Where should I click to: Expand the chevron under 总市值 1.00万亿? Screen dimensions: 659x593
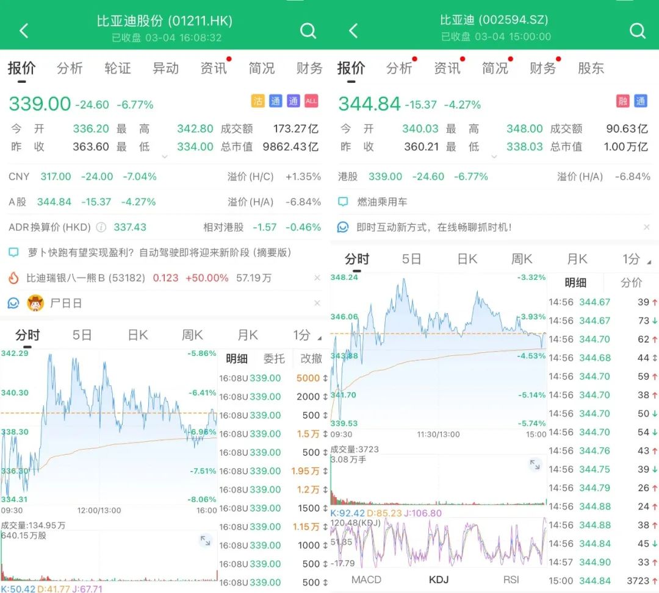coord(493,157)
